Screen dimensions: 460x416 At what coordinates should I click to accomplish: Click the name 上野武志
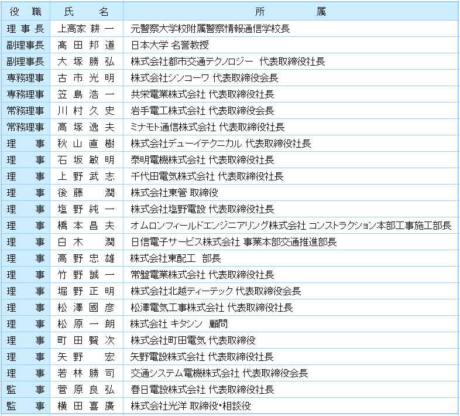(x=87, y=176)
